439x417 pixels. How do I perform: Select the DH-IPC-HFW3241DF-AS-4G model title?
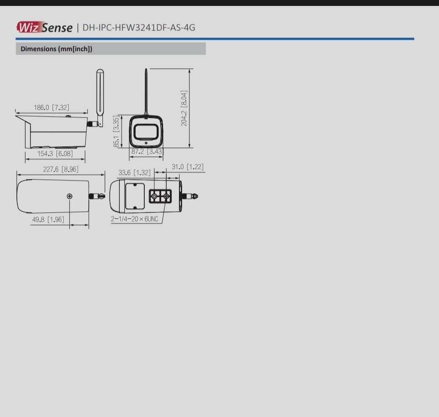139,27
